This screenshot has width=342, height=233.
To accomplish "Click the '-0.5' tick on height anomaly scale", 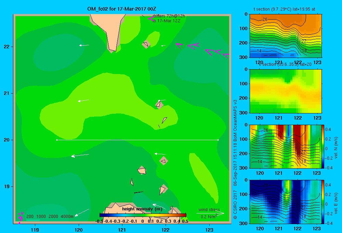I will [99, 221].
